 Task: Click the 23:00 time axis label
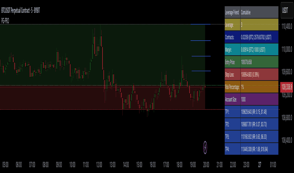click(246, 165)
